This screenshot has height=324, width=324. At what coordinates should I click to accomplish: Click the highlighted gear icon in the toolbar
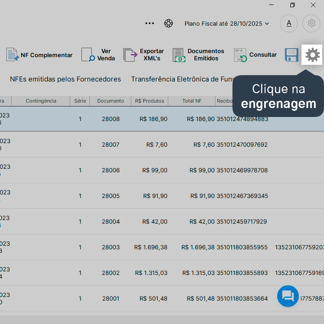point(312,55)
